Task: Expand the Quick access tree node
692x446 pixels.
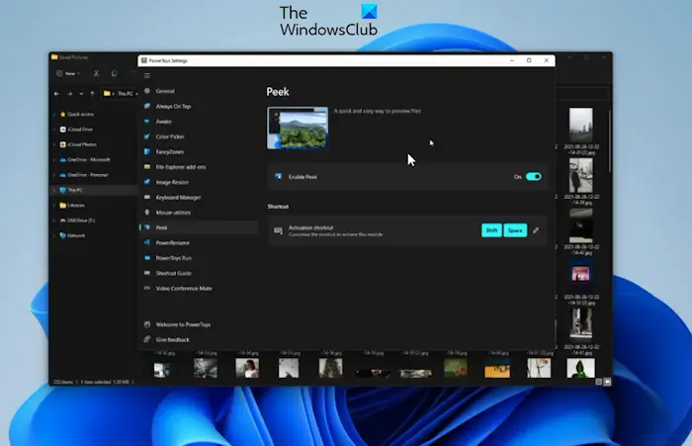Action: [x=54, y=115]
